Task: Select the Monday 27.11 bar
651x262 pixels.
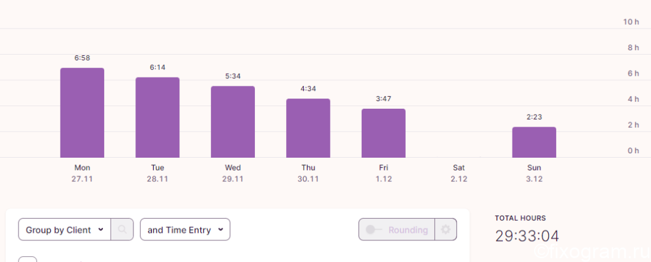Action: tap(82, 113)
